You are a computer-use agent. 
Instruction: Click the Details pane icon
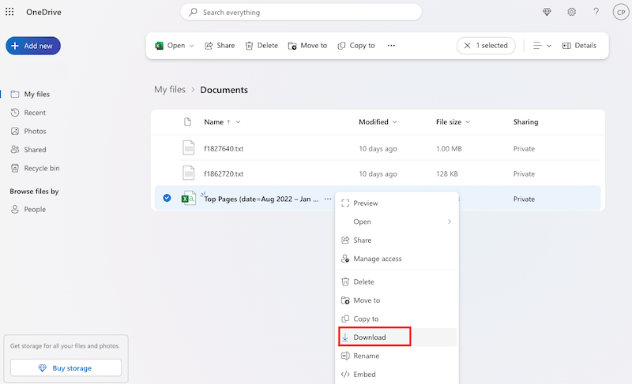pyautogui.click(x=566, y=46)
